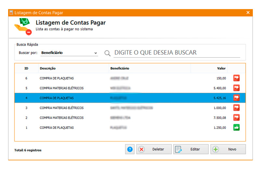Click the value 5.400,00
Viewport: 260px width, 173px height.
(x=220, y=88)
